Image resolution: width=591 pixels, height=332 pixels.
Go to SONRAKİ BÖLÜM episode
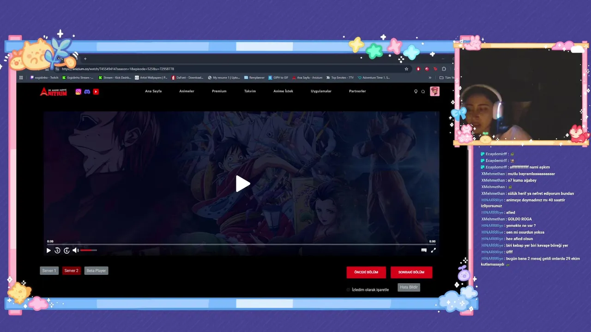pyautogui.click(x=411, y=272)
